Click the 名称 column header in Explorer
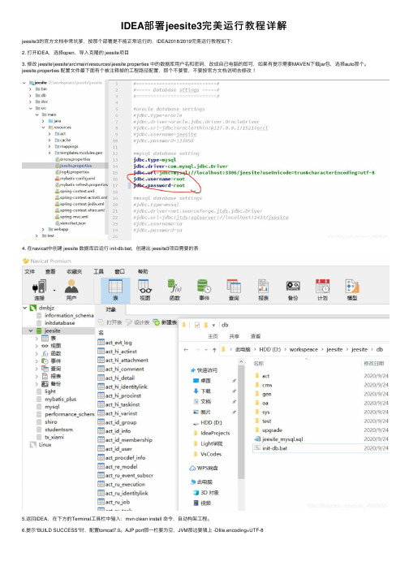Screen dimensions: 409x579 pos(259,363)
